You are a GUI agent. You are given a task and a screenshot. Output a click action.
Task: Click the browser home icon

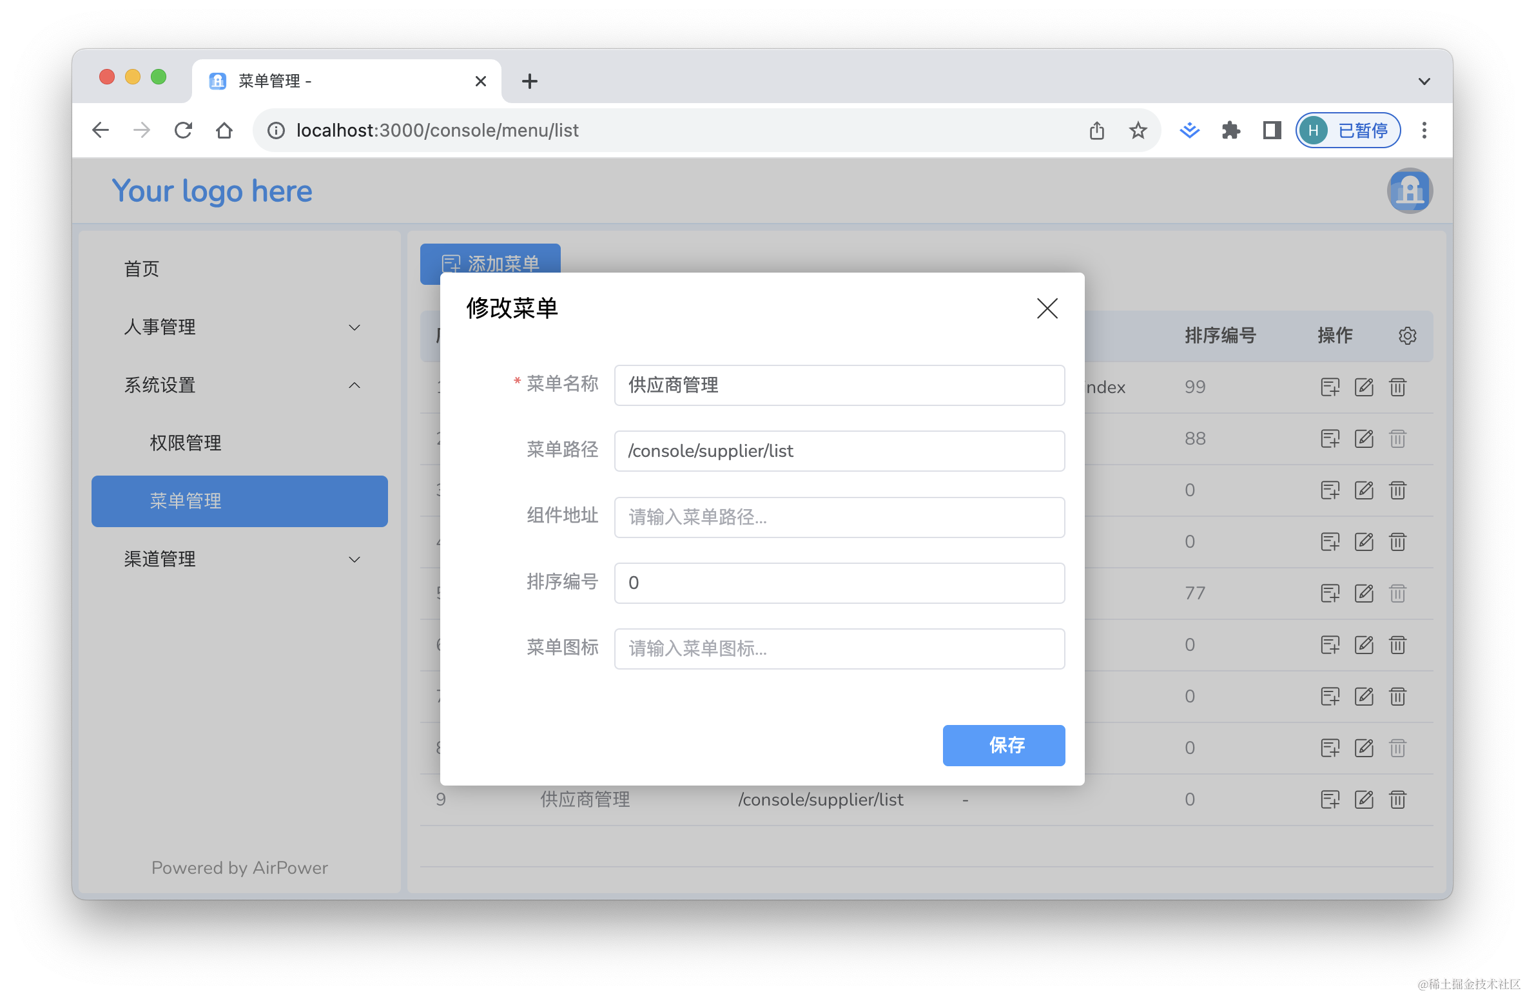click(224, 130)
